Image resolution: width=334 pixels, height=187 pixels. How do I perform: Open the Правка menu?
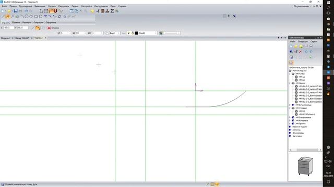(13, 6)
